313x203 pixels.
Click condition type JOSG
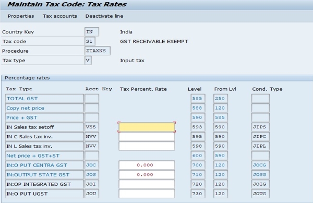260,175
